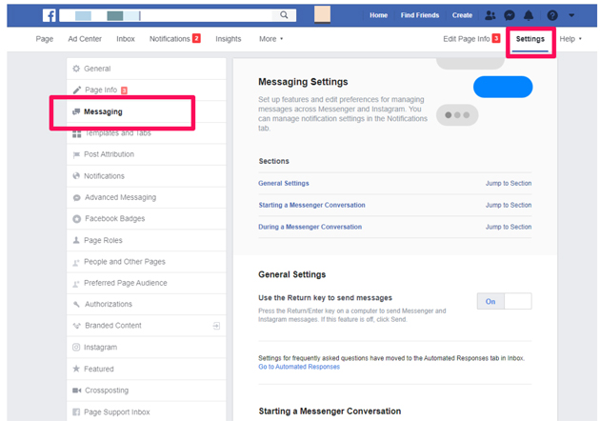Click the Facebook Badges circle icon
Image resolution: width=600 pixels, height=421 pixels.
[76, 219]
